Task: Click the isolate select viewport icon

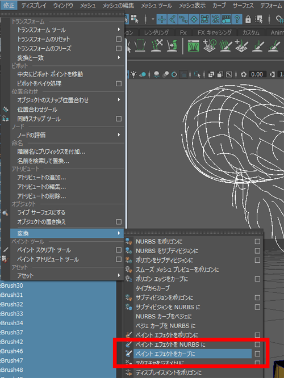Action: tap(197, 74)
